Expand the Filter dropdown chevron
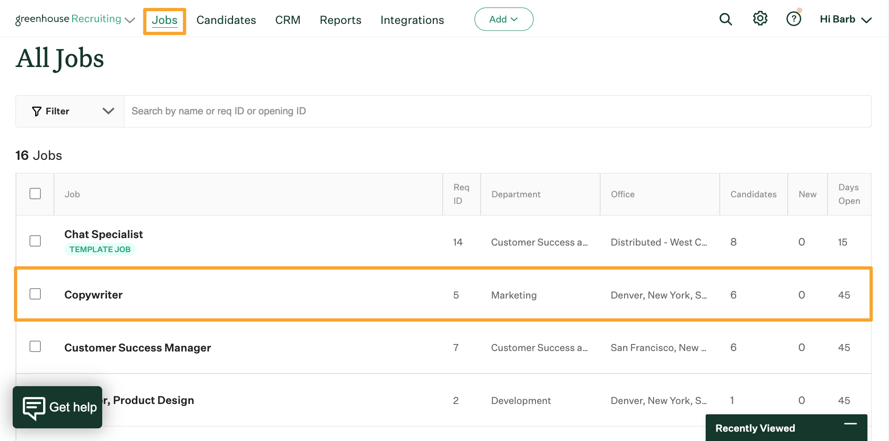Image resolution: width=889 pixels, height=441 pixels. click(108, 112)
